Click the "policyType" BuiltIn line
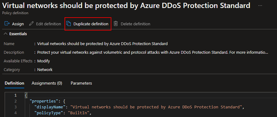 62,113
